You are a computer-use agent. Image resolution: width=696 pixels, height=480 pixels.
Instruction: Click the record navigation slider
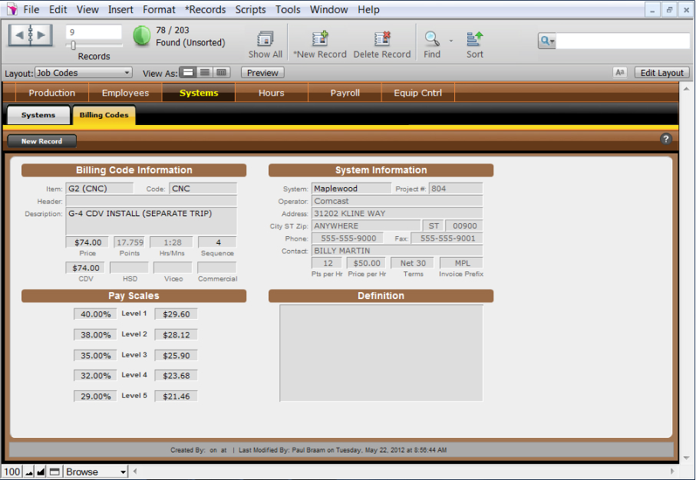pyautogui.click(x=74, y=46)
